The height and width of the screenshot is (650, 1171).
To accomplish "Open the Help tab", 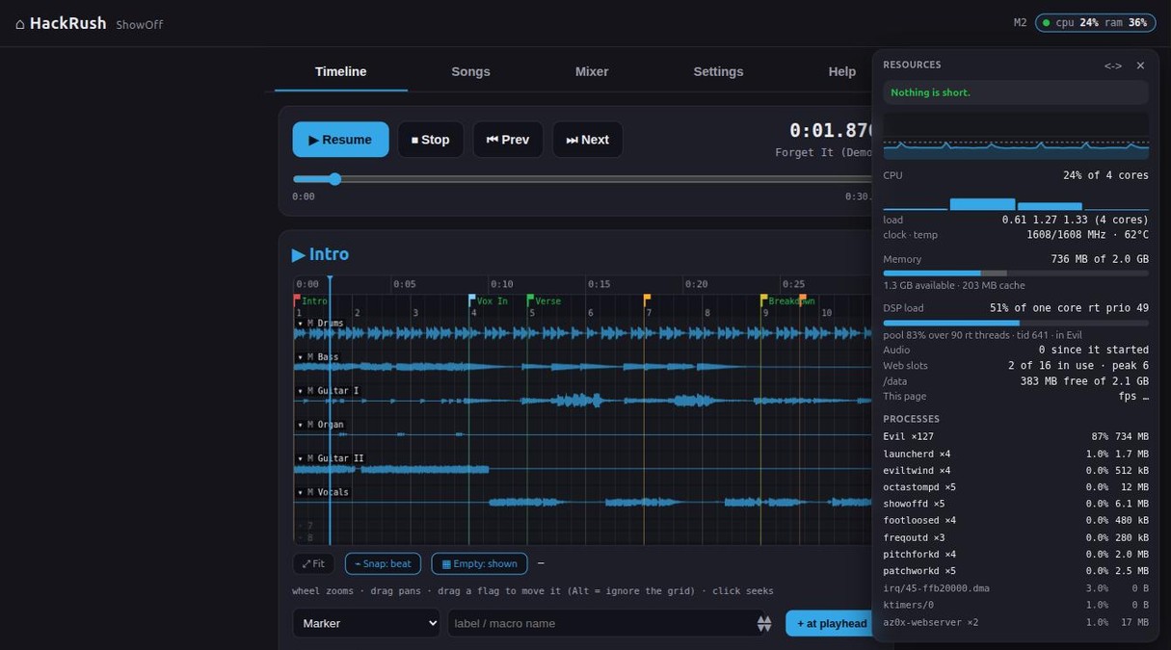I will (x=842, y=71).
